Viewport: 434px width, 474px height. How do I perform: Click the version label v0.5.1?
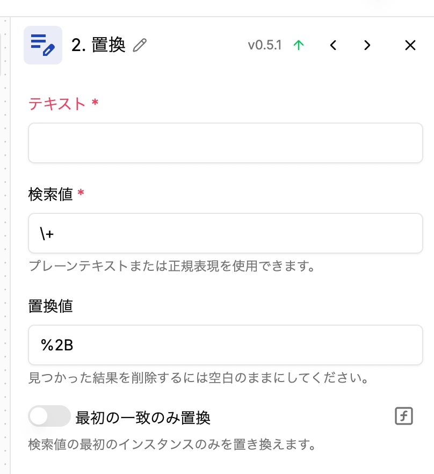tap(265, 45)
